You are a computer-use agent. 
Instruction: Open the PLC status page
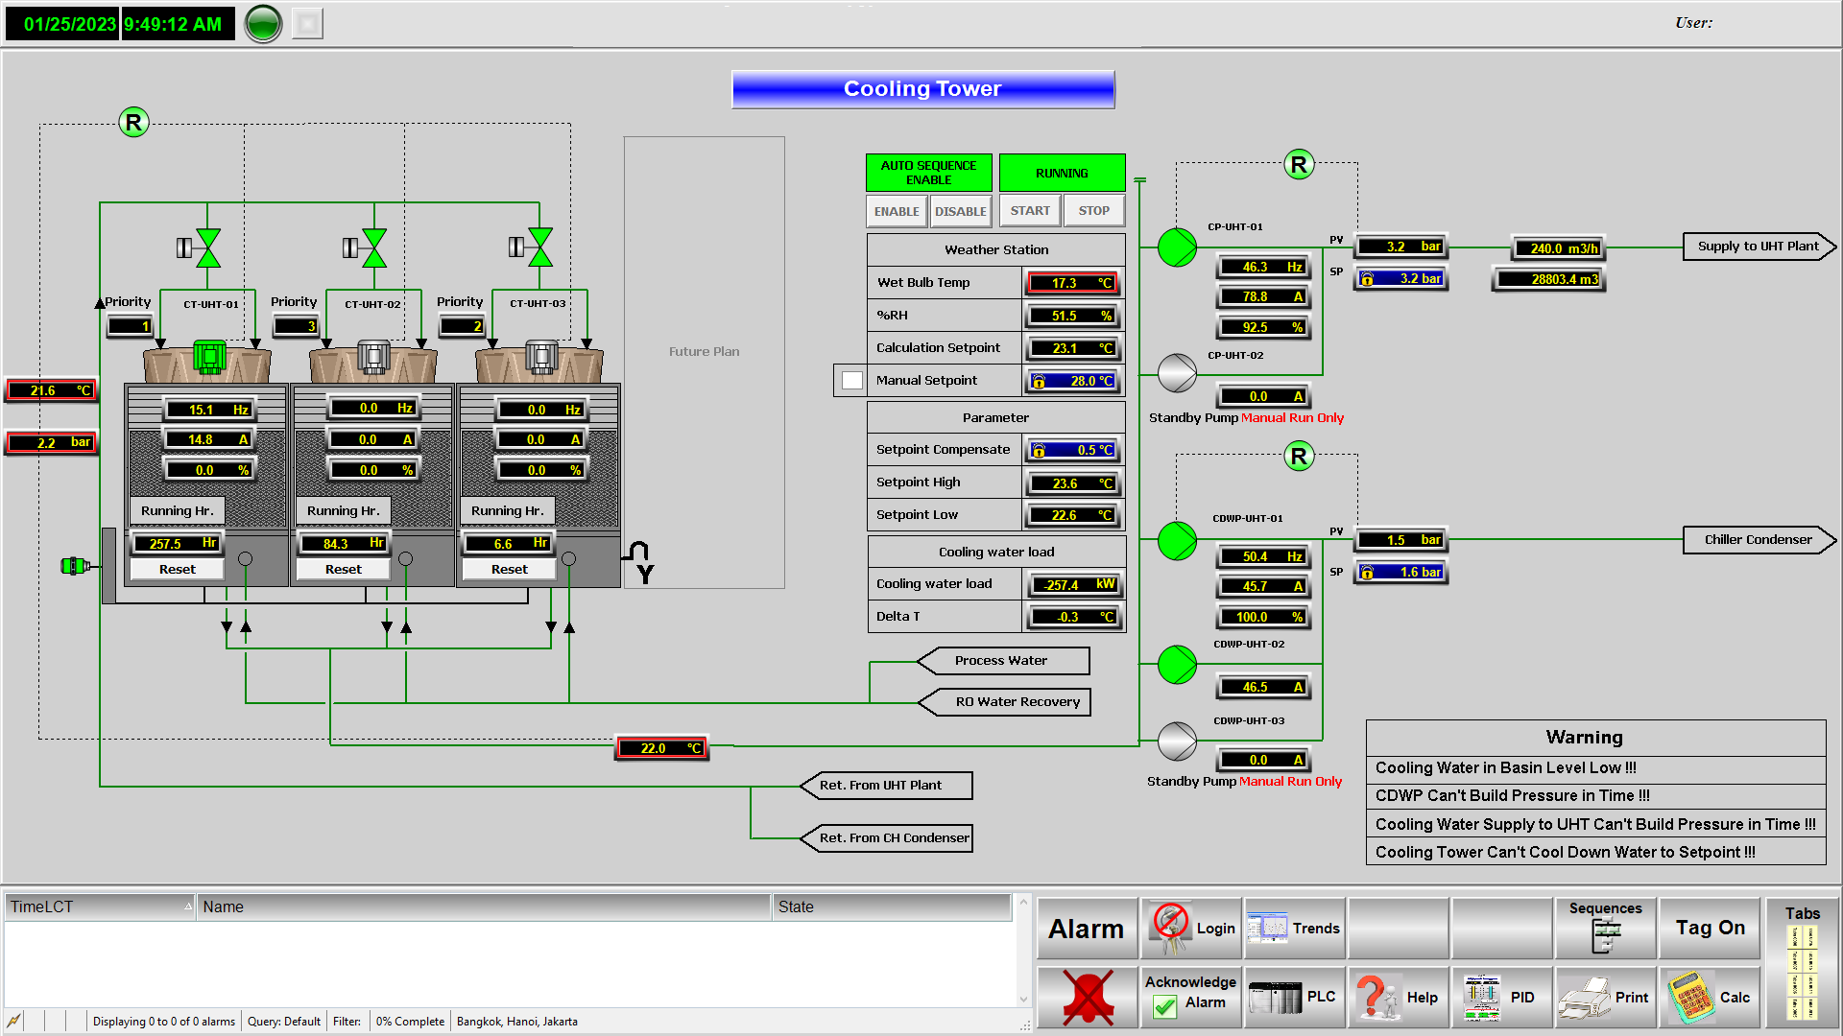pyautogui.click(x=1294, y=998)
